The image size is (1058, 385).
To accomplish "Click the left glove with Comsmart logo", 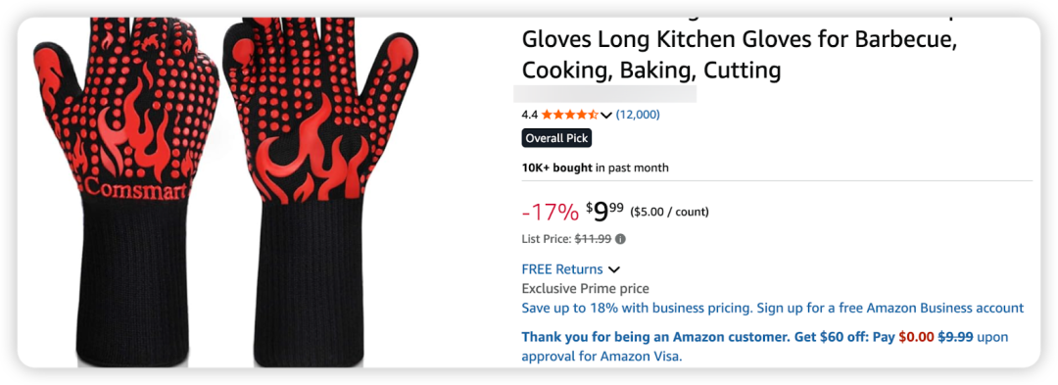I will [x=126, y=192].
